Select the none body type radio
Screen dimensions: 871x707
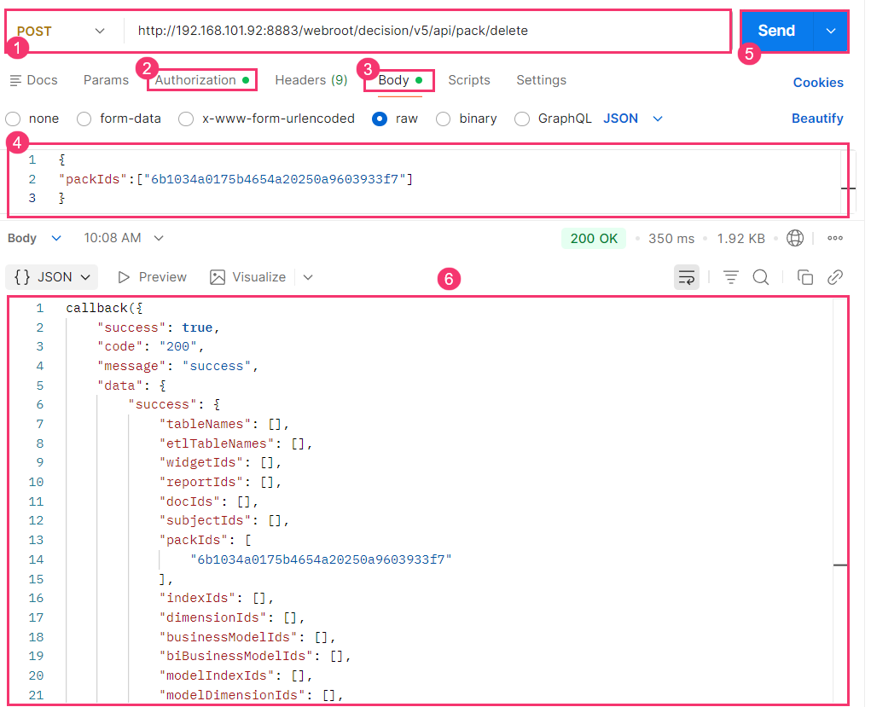(x=14, y=119)
